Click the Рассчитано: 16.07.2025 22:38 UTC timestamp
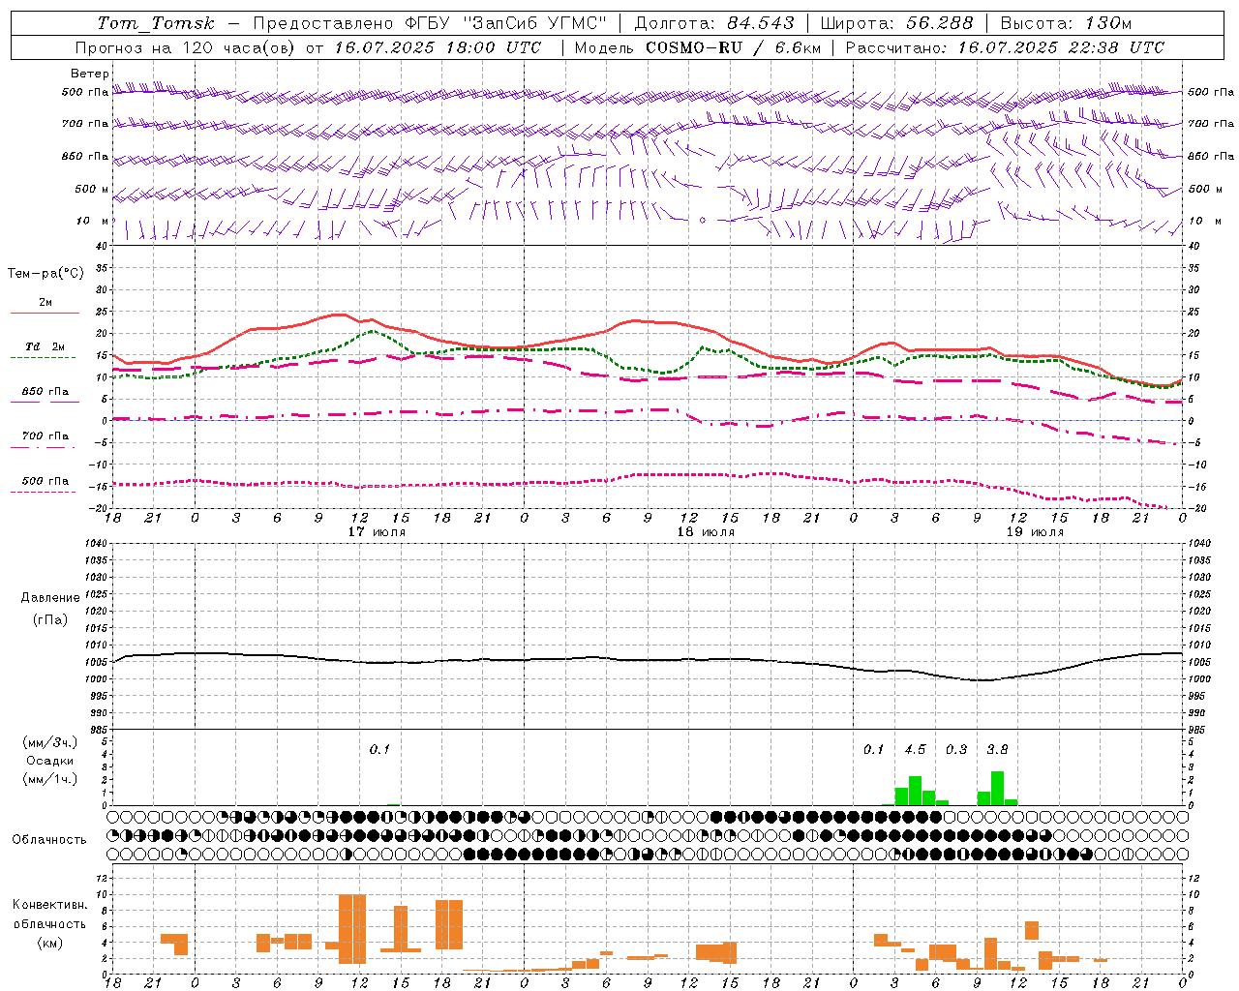Screen dimensions: 1239x991 pyautogui.click(x=1005, y=47)
